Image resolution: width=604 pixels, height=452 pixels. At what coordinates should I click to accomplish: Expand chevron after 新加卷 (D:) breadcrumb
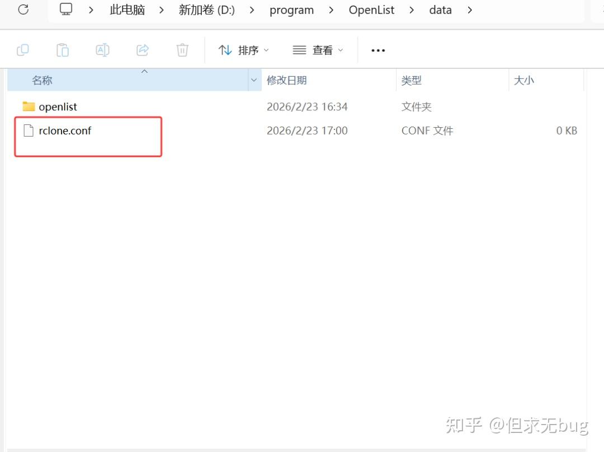click(252, 10)
